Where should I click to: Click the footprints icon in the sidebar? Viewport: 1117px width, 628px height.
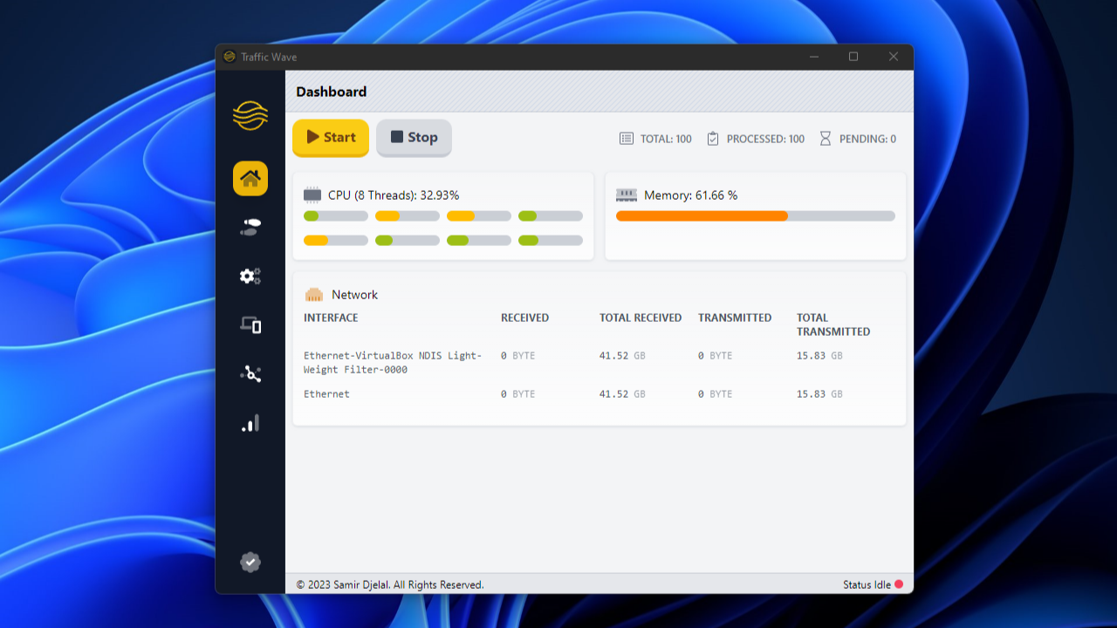click(250, 227)
